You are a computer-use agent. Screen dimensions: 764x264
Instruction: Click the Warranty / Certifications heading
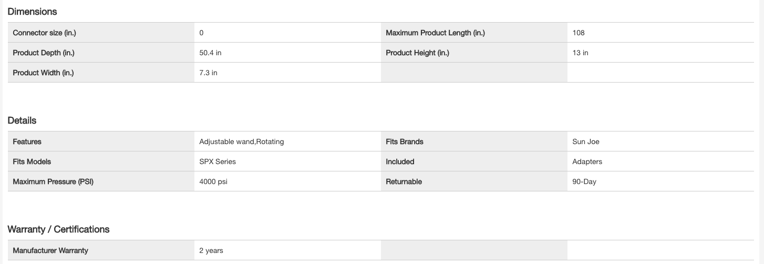pyautogui.click(x=58, y=229)
